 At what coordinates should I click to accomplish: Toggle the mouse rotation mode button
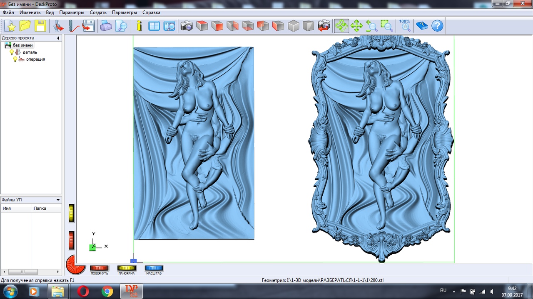coord(341,26)
